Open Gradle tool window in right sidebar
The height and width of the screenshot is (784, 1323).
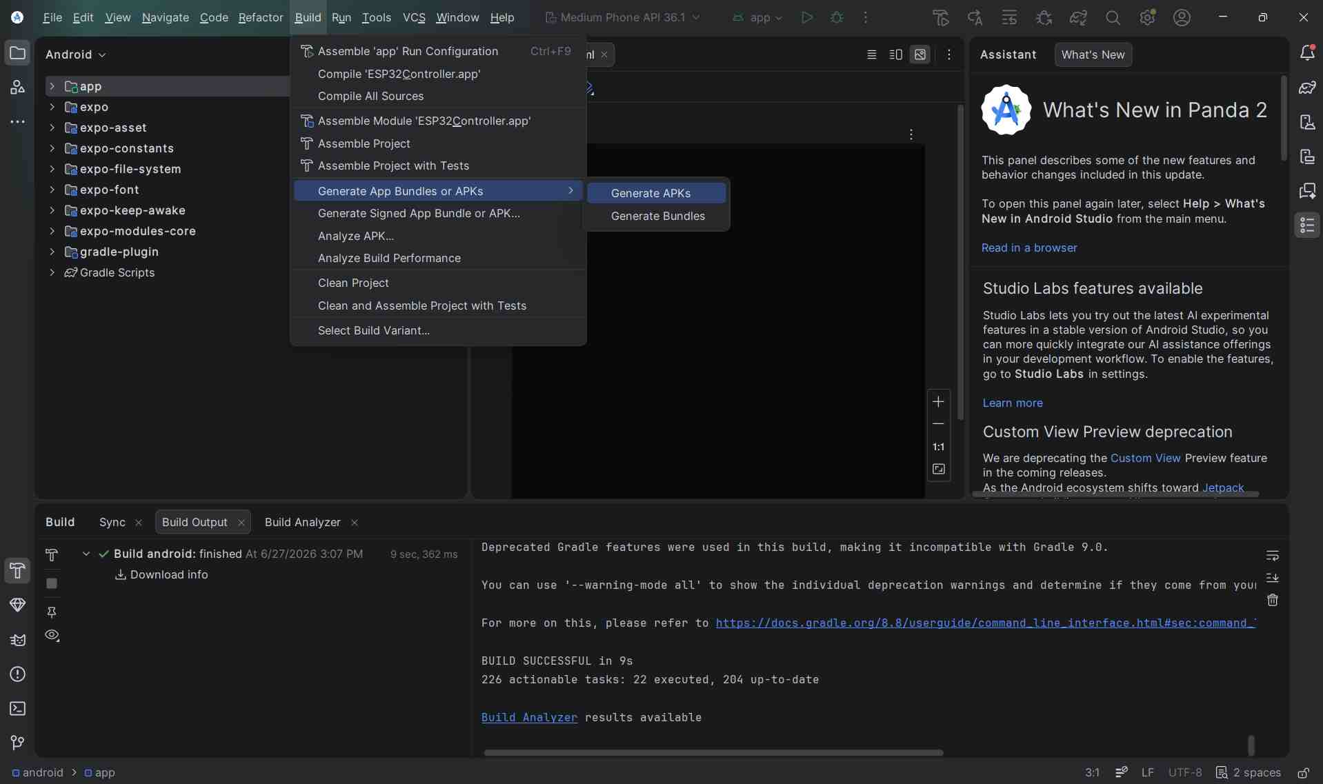click(1307, 88)
